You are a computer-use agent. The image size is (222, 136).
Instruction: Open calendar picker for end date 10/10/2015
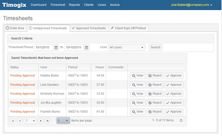click(86, 48)
